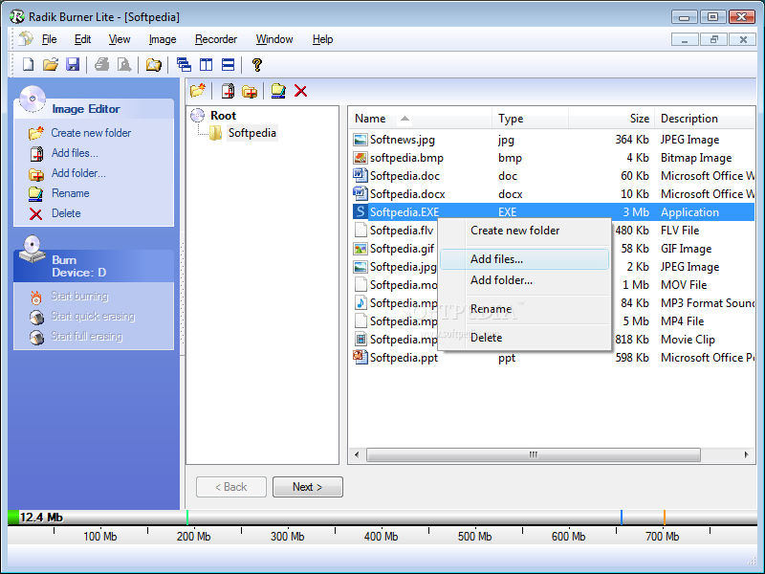Open the Window menu
765x574 pixels.
[274, 39]
